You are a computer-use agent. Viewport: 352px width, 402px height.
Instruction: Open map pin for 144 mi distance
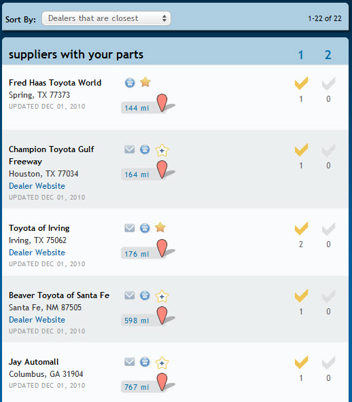point(162,103)
